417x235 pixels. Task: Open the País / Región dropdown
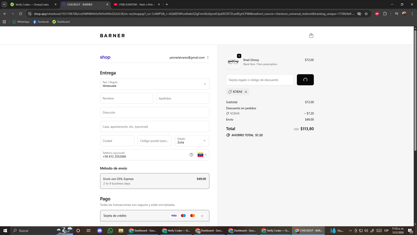coord(155,84)
